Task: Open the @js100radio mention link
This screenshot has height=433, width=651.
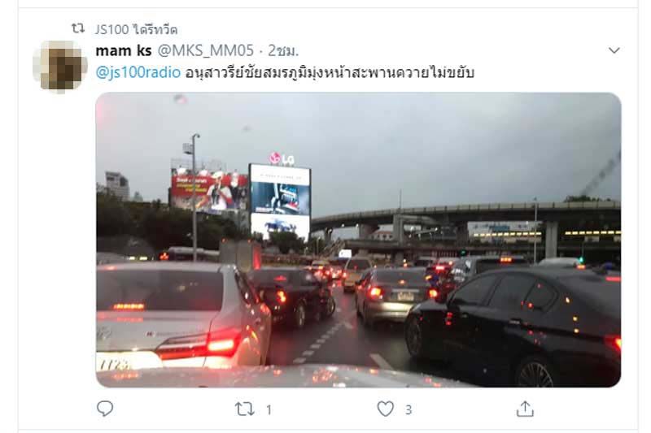Action: coord(138,72)
